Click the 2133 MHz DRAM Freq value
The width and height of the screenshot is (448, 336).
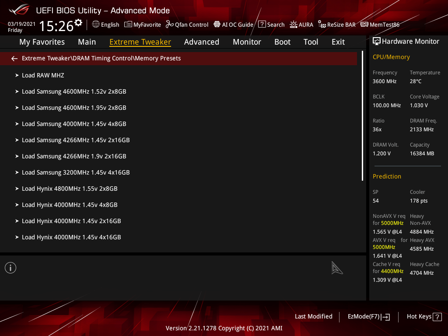(422, 129)
